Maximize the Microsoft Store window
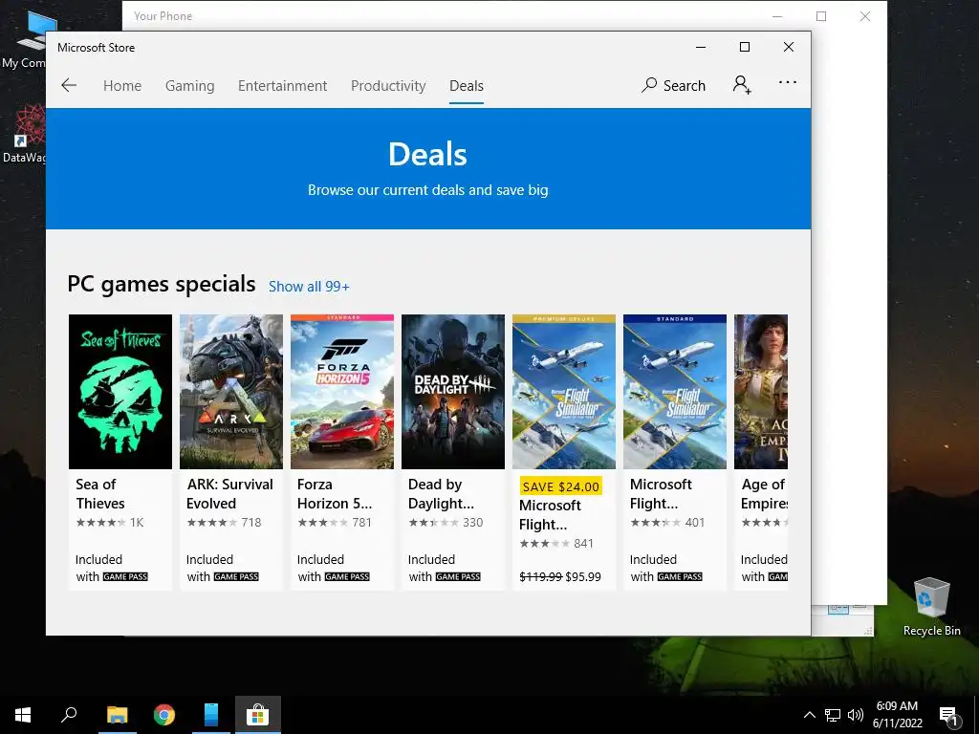Viewport: 979px width, 734px height. click(744, 47)
